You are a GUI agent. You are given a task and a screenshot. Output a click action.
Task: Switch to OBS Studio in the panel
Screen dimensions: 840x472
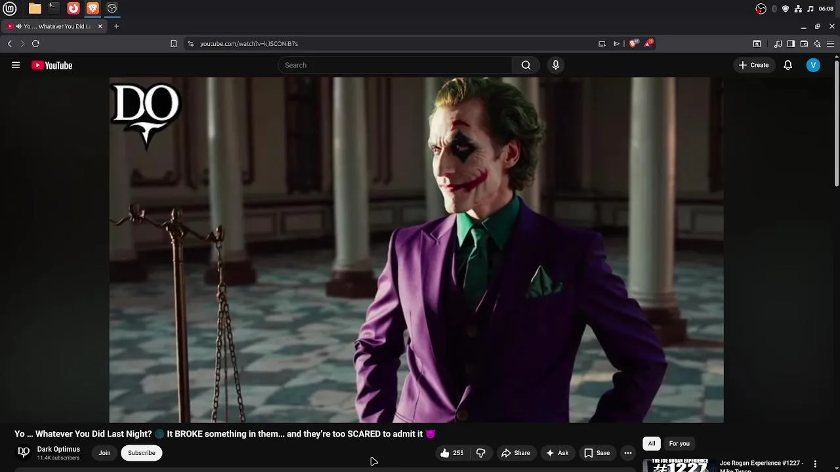(112, 9)
